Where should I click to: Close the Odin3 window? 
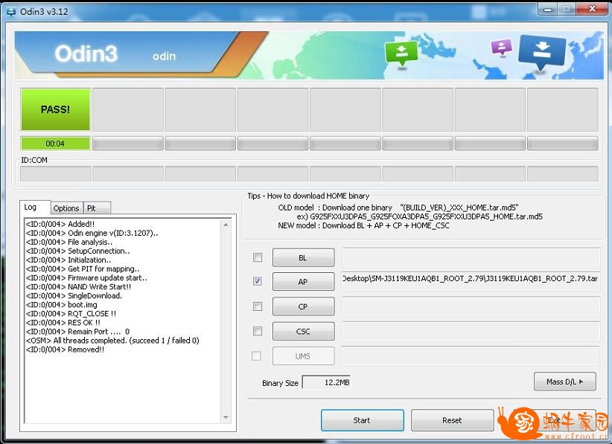(x=592, y=9)
